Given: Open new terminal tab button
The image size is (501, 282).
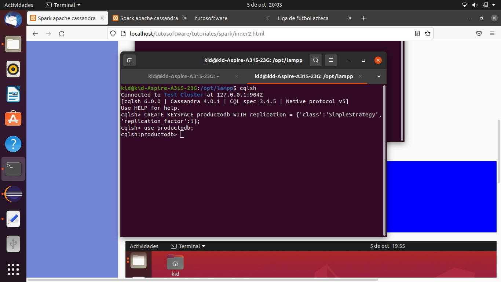Looking at the screenshot, I should click(129, 61).
